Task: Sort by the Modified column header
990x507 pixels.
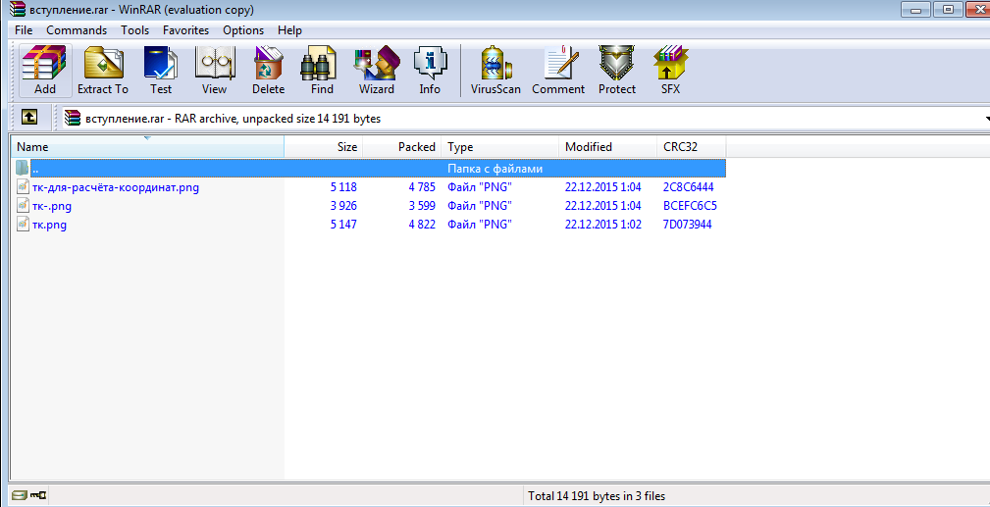Action: pyautogui.click(x=608, y=147)
